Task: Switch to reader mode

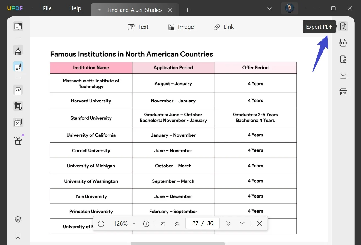Action: pyautogui.click(x=18, y=26)
